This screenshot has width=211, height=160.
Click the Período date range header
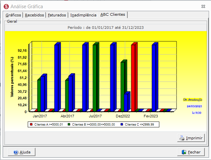click(106, 28)
